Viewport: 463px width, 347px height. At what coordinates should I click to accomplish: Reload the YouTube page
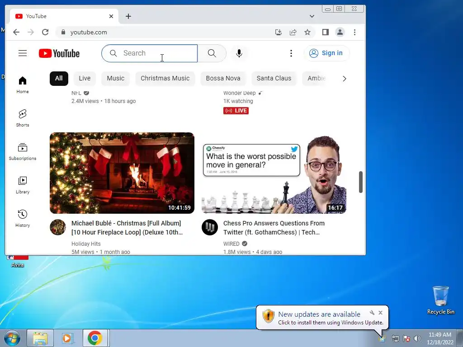(x=45, y=32)
